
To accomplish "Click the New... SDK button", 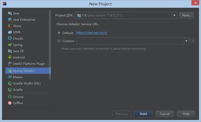I will (x=187, y=15).
